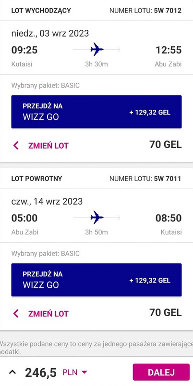The width and height of the screenshot is (193, 386).
Task: Upgrade outbound flight to WIZZ GO
Action: (x=96, y=112)
